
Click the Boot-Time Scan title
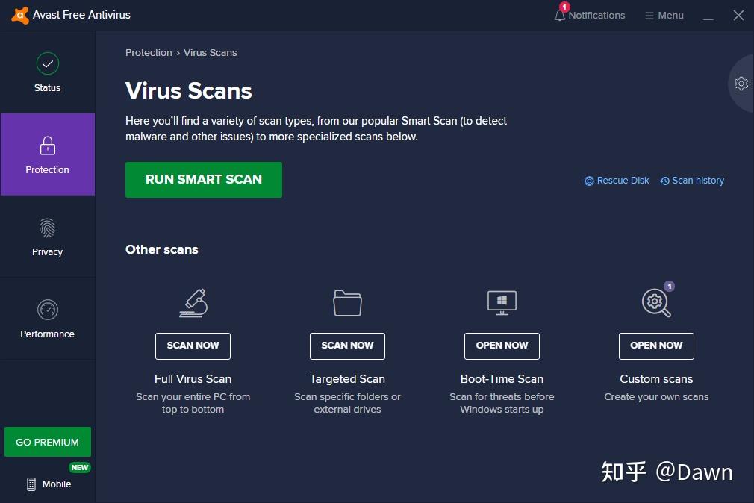(502, 379)
